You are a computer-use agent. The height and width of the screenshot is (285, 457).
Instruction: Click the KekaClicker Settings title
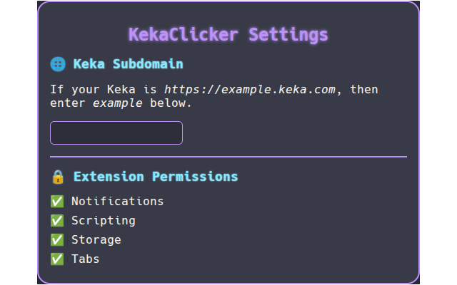(x=228, y=34)
